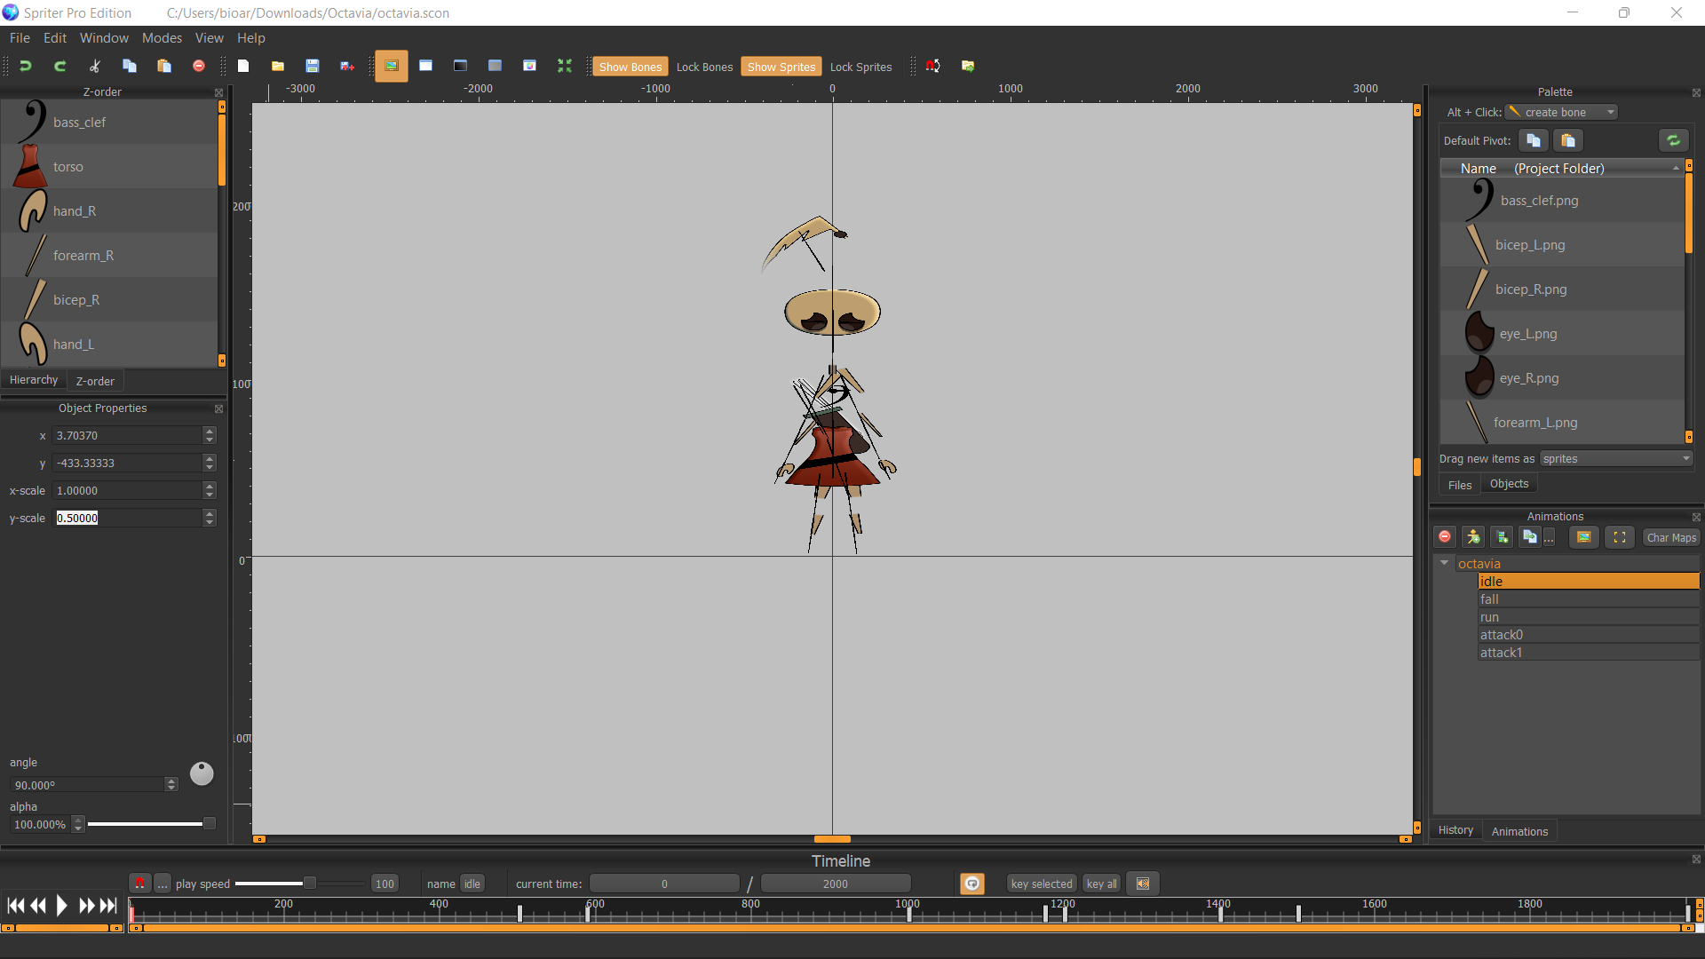This screenshot has height=959, width=1705.
Task: Switch to the Hierarchy tab
Action: pos(34,380)
